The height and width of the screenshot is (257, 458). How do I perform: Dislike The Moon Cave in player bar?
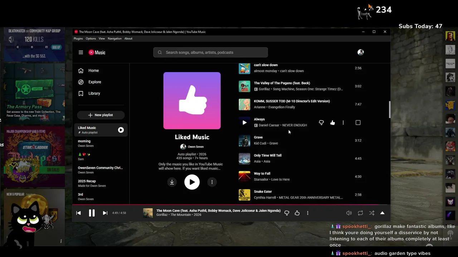tap(287, 213)
